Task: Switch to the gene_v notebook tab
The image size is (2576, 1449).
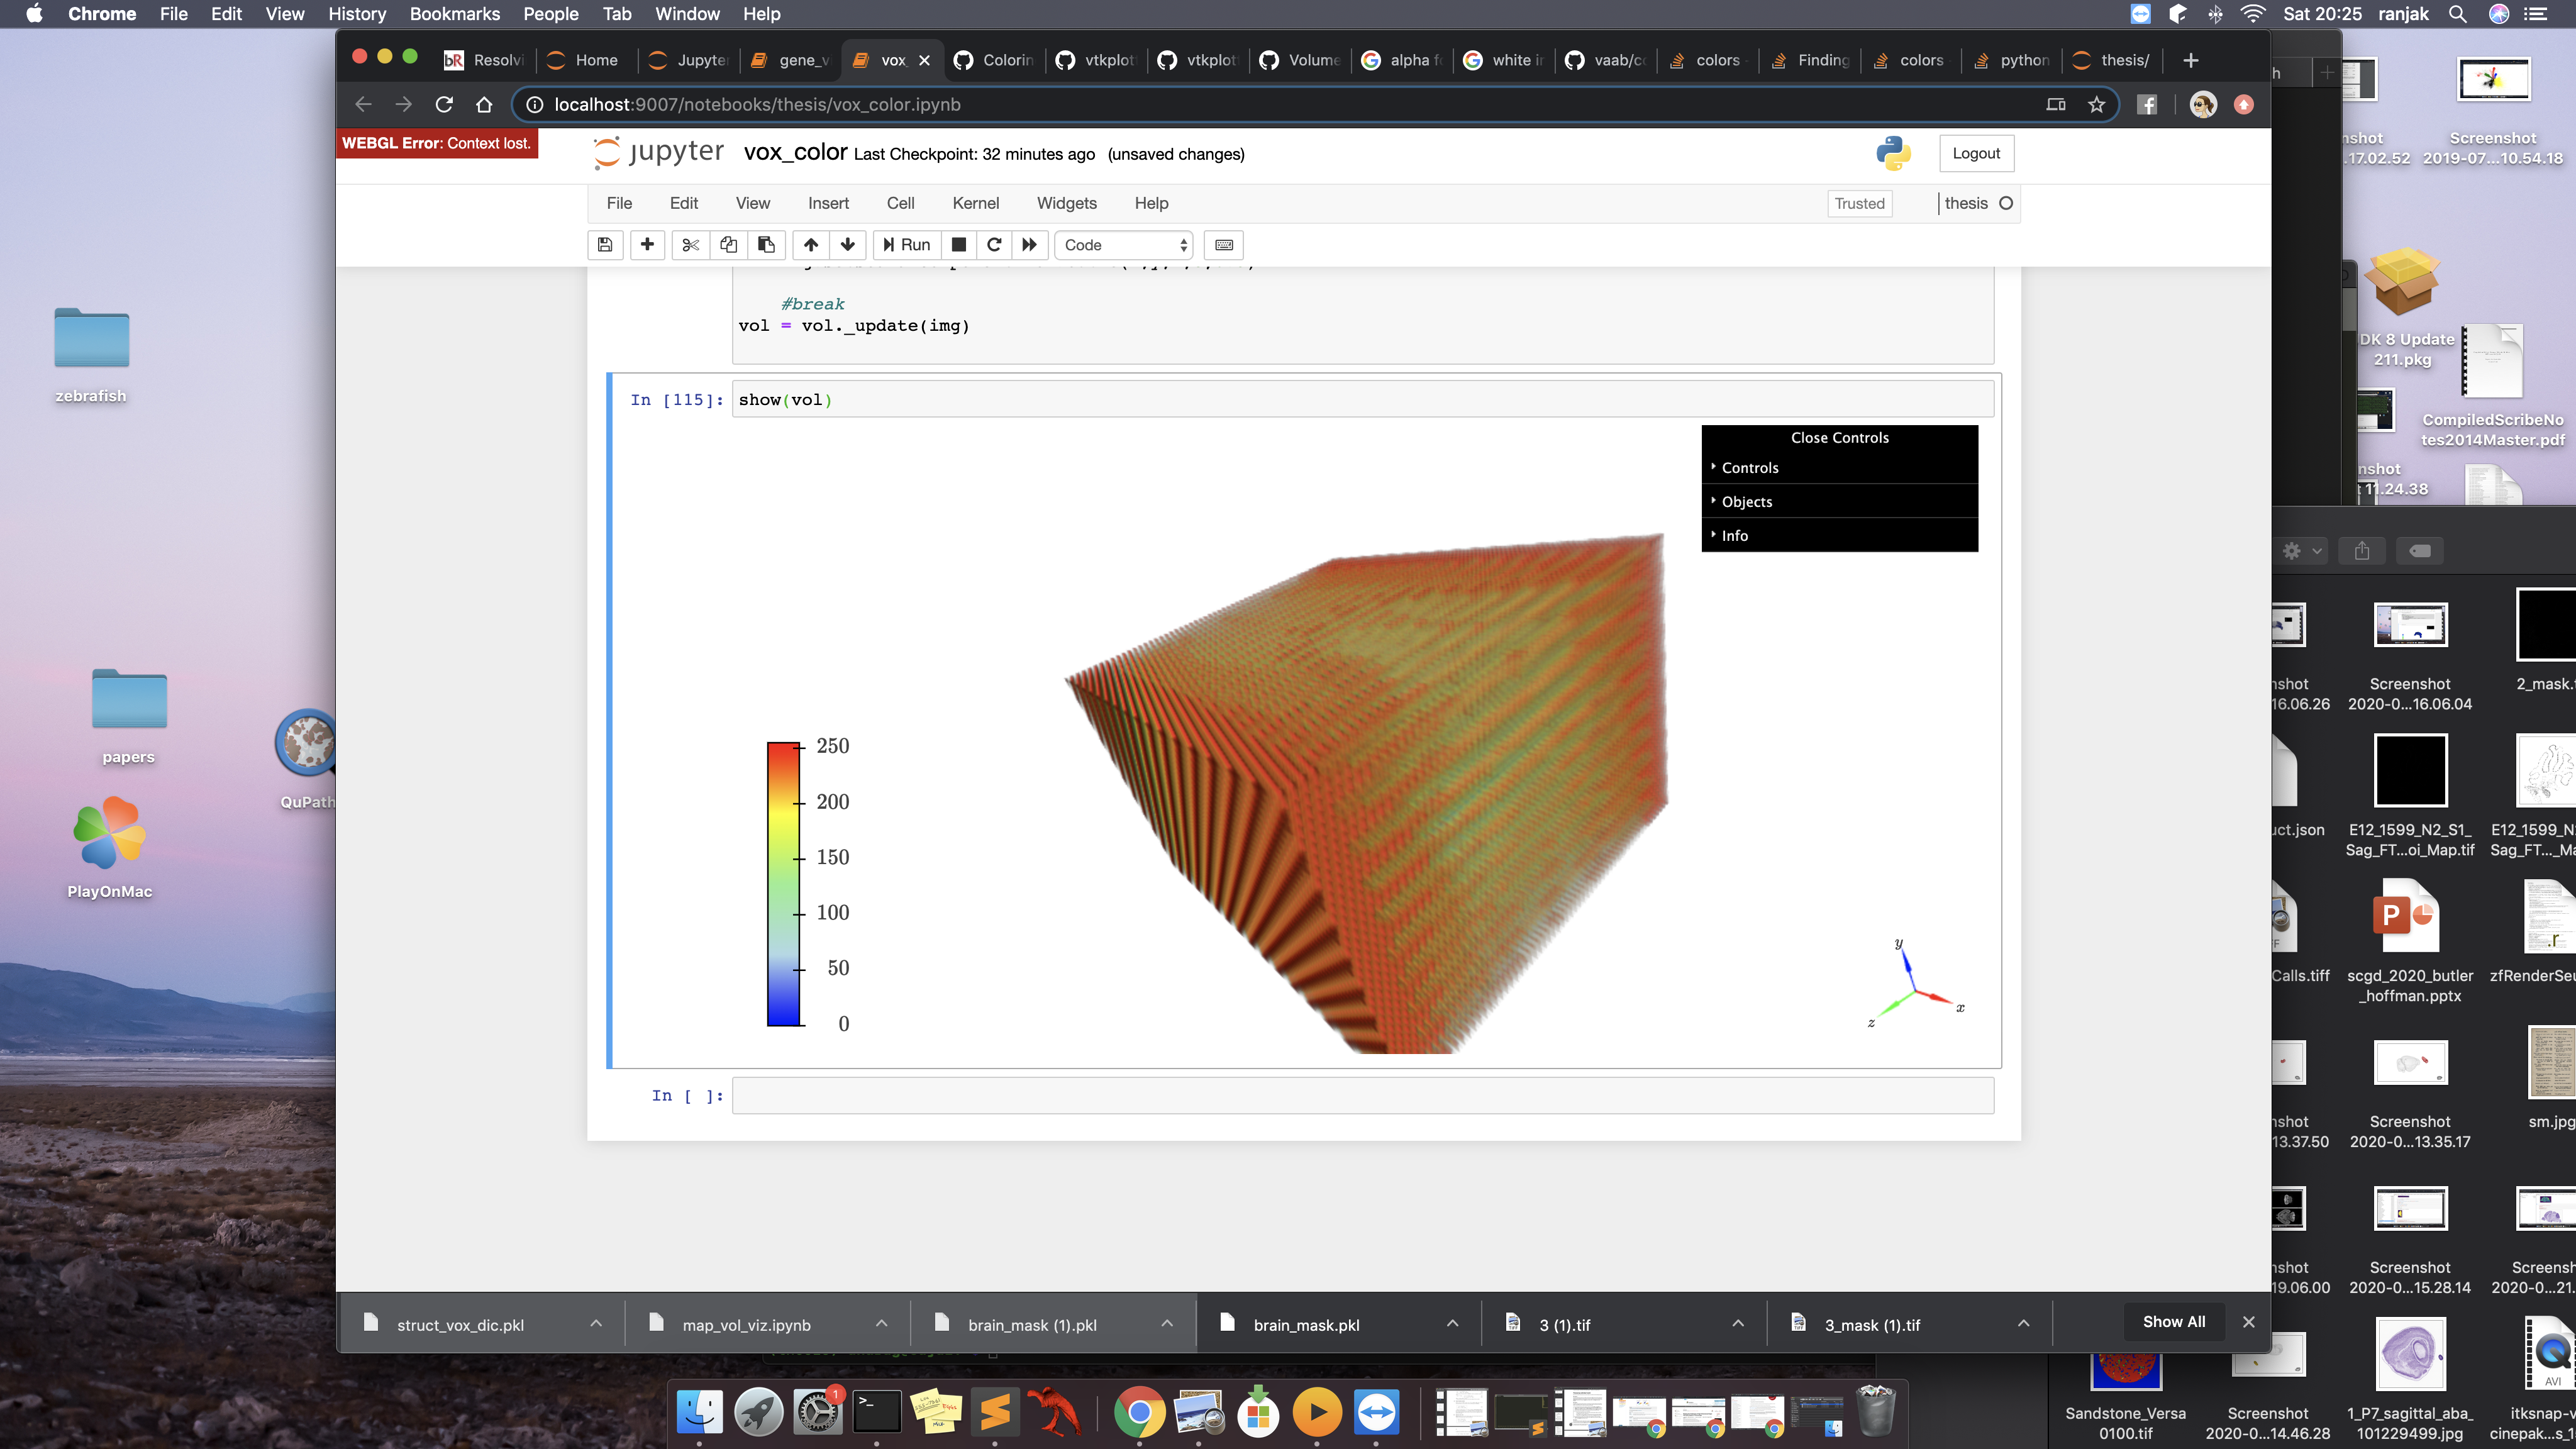Action: [x=790, y=60]
